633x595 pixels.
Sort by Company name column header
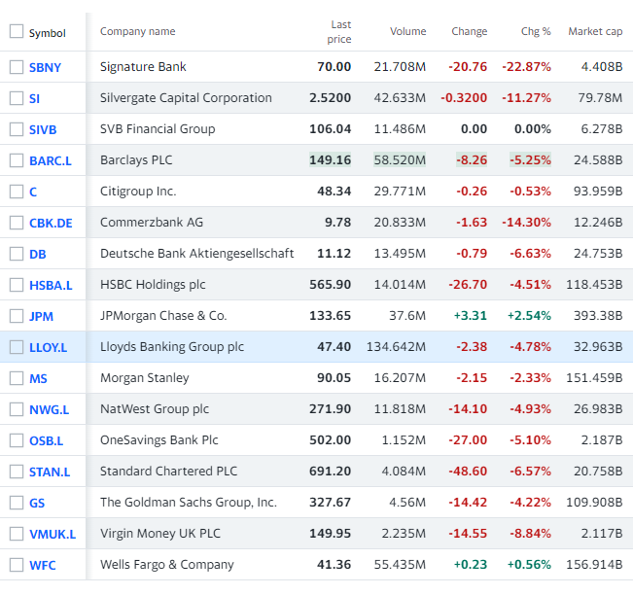pos(138,31)
